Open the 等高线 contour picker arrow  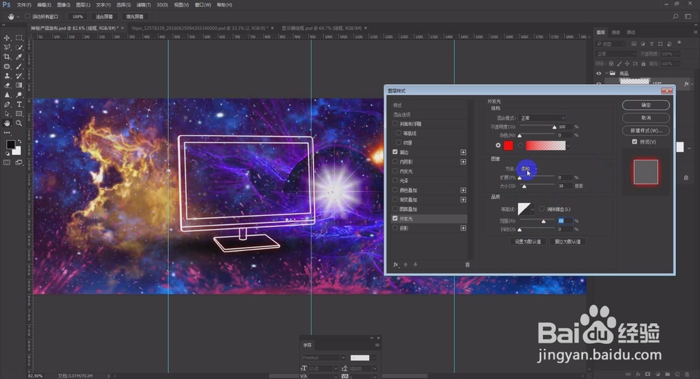click(533, 209)
